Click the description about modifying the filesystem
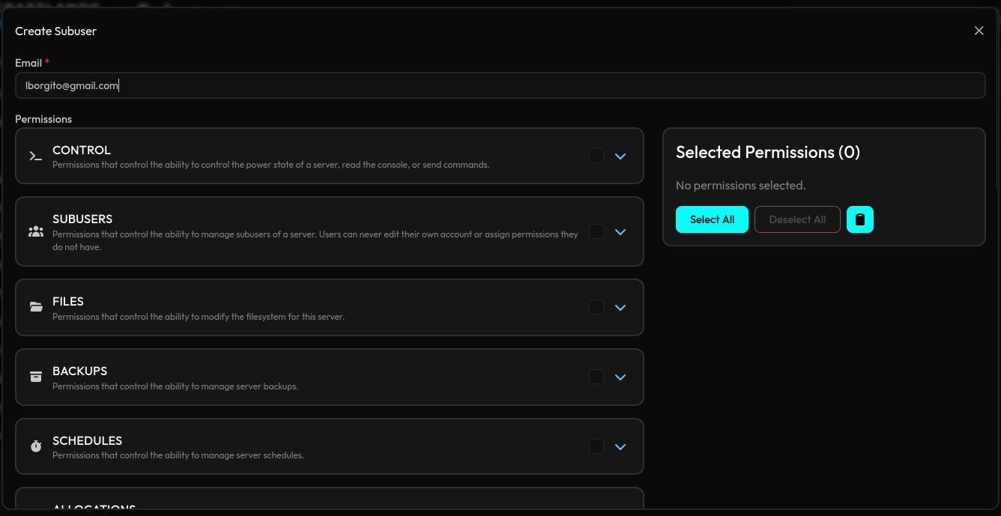This screenshot has width=1001, height=516. (199, 317)
